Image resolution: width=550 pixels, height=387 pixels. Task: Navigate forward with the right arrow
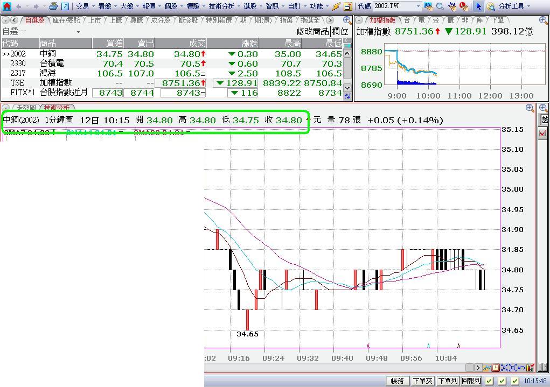coord(36,6)
